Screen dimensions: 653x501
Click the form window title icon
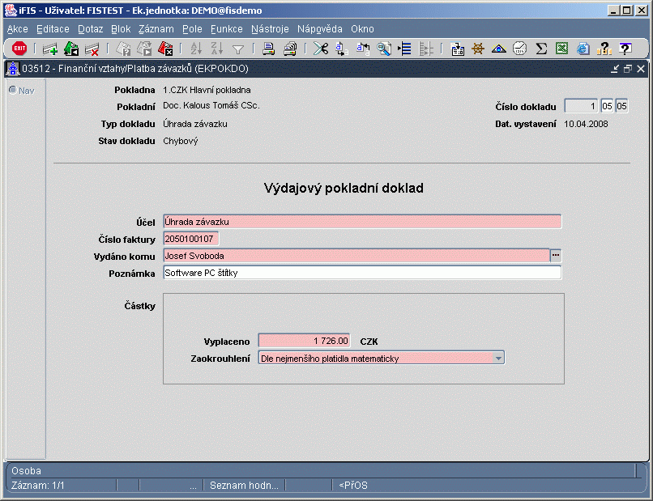tap(12, 69)
